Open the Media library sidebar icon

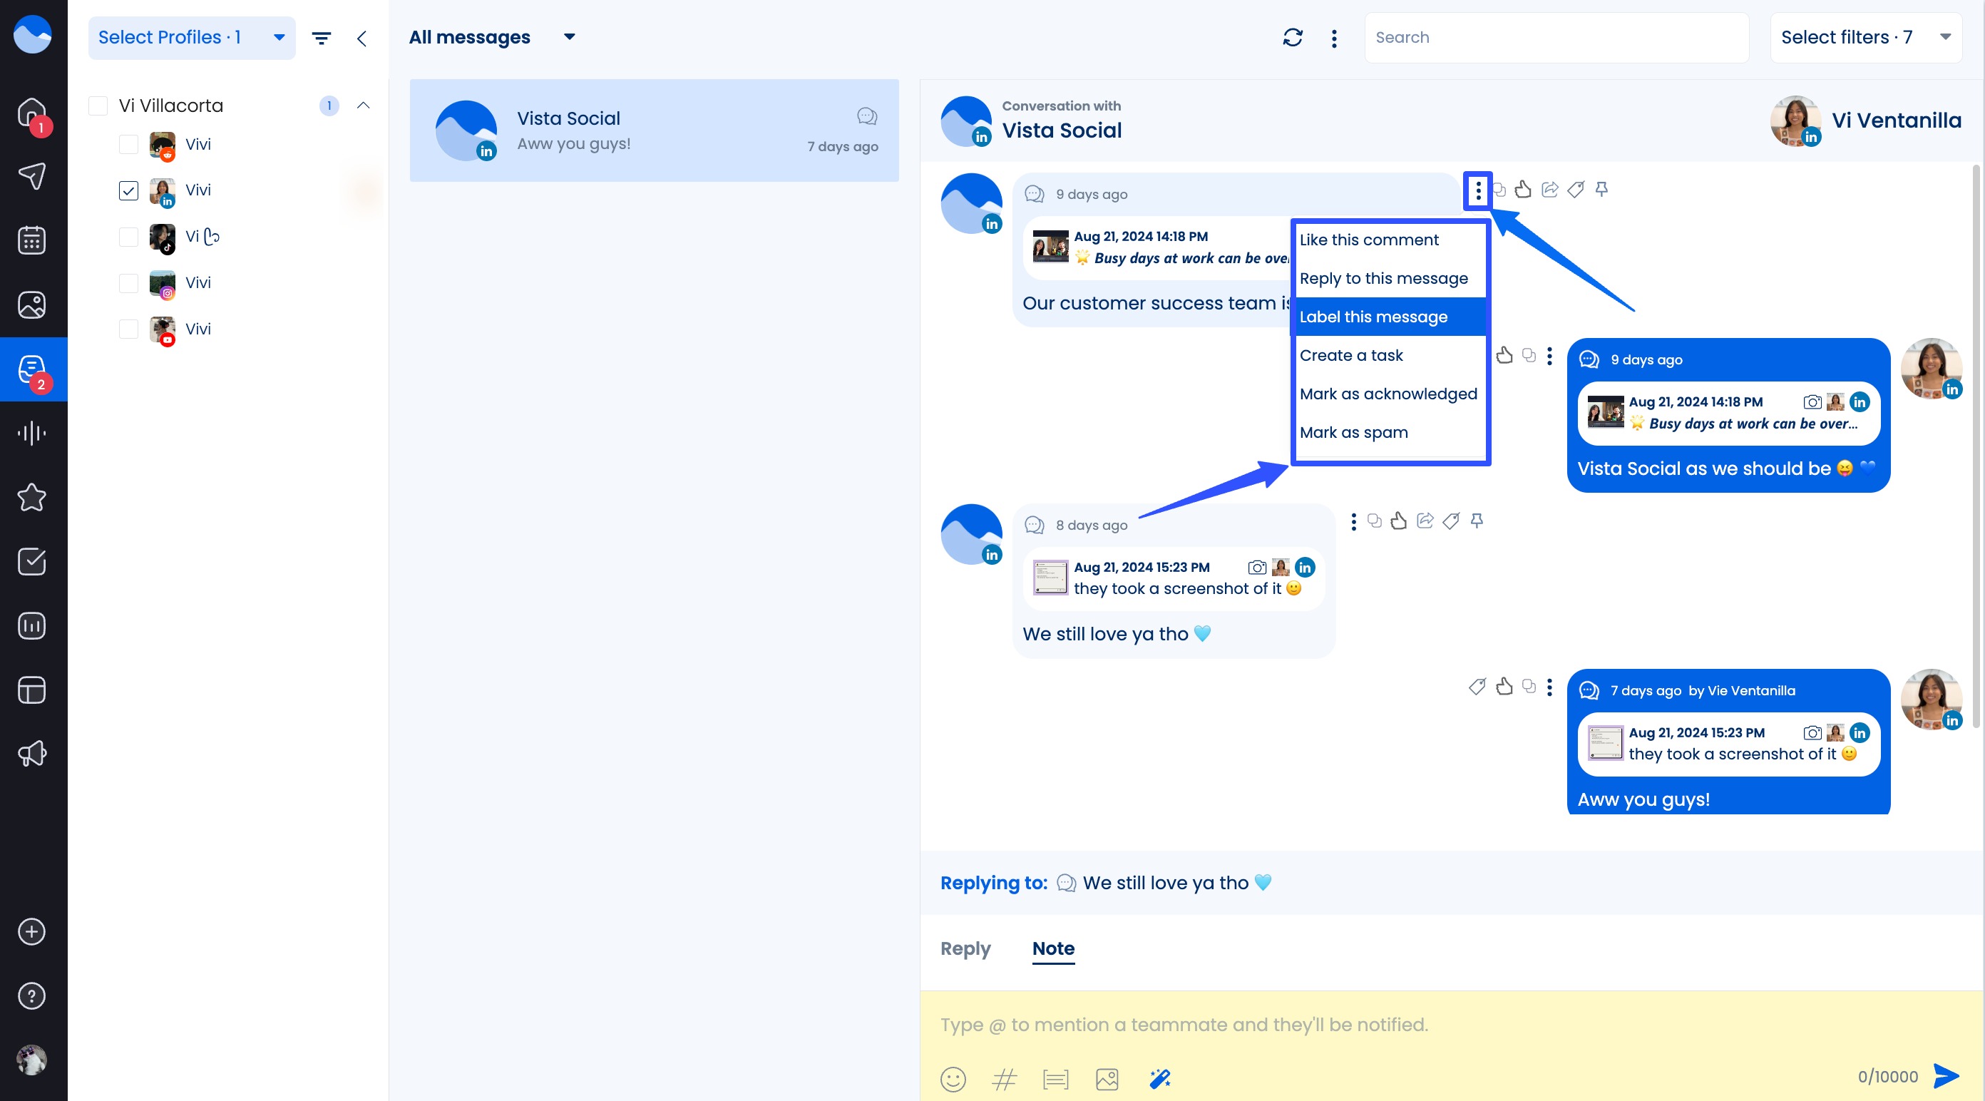click(31, 304)
